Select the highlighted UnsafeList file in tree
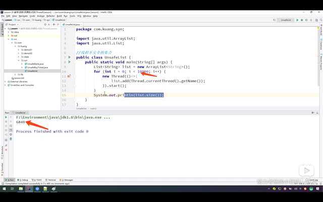Image resolution: width=323 pixels, height=202 pixels. pyautogui.click(x=31, y=71)
